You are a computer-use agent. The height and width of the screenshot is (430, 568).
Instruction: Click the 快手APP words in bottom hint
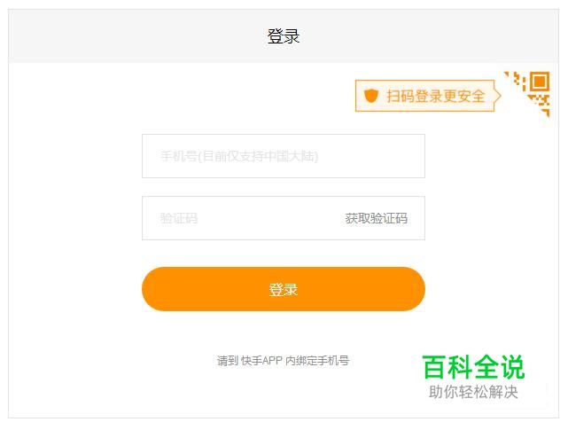261,360
